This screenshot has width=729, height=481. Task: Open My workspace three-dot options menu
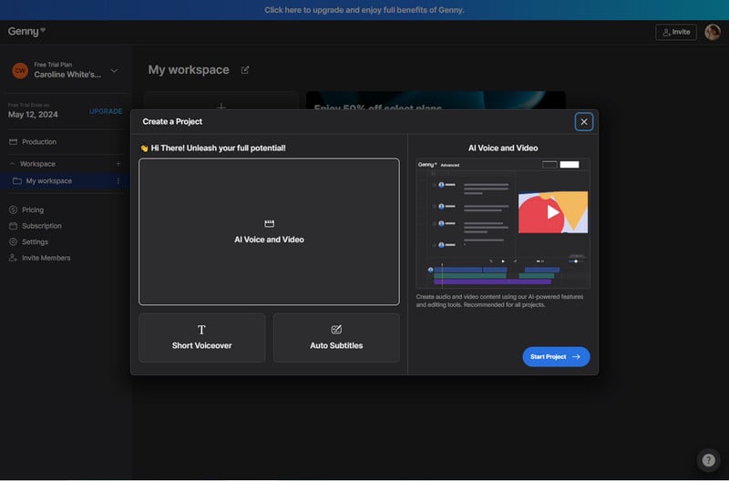click(118, 180)
